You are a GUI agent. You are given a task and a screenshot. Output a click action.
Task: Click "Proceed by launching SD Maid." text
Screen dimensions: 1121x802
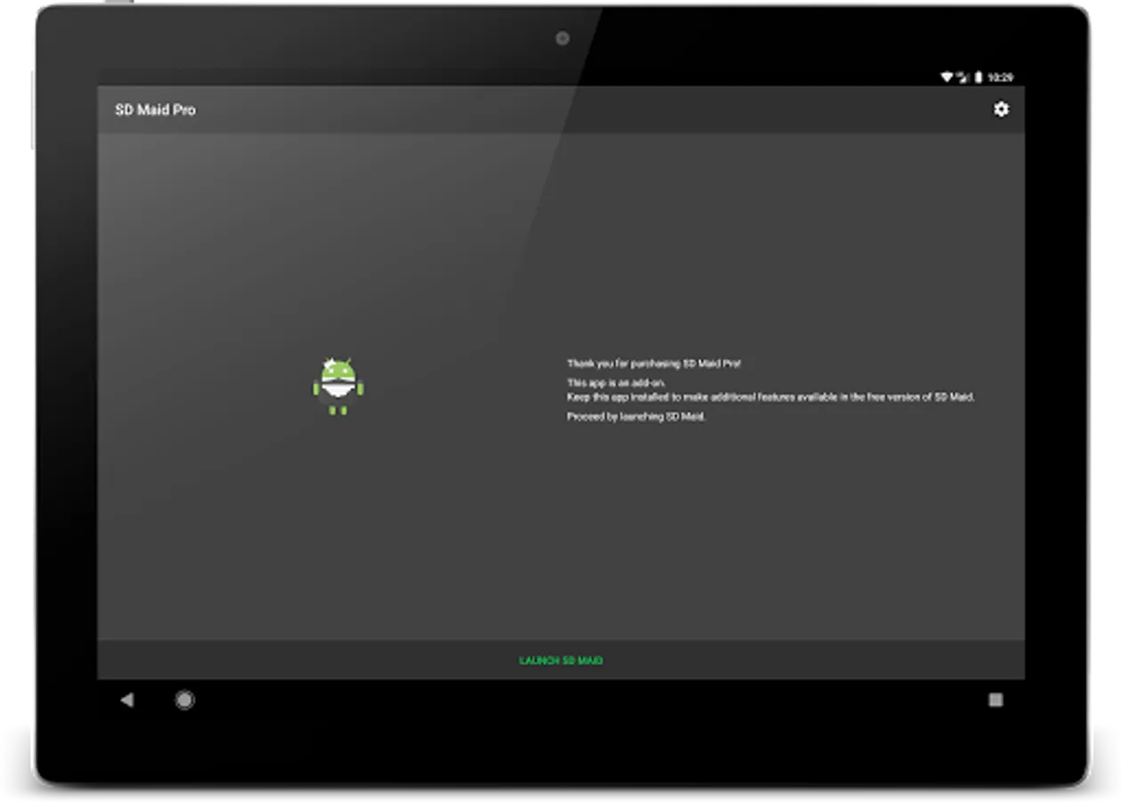pos(637,416)
